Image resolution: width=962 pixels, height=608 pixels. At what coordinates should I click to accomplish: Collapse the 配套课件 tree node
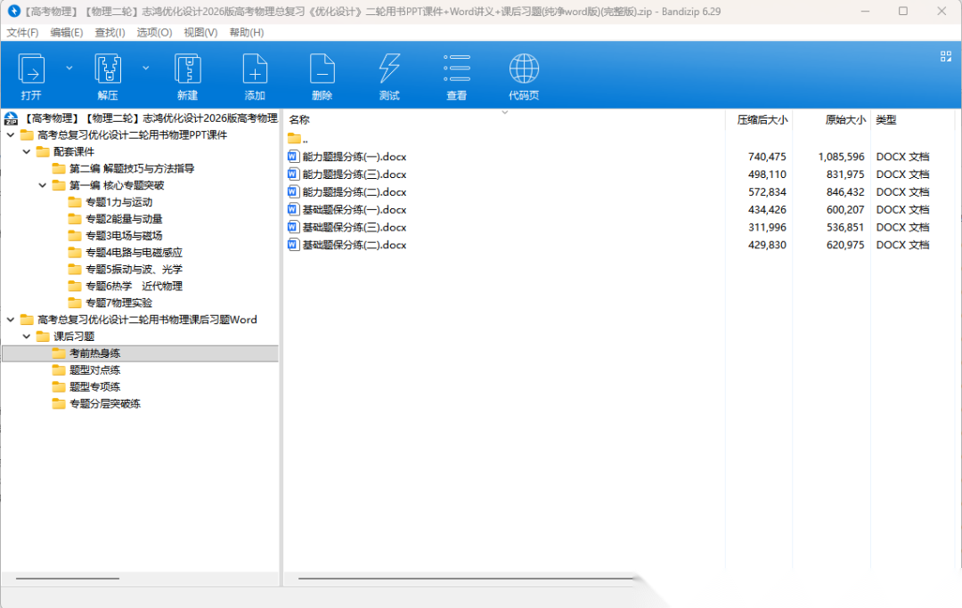pyautogui.click(x=26, y=152)
